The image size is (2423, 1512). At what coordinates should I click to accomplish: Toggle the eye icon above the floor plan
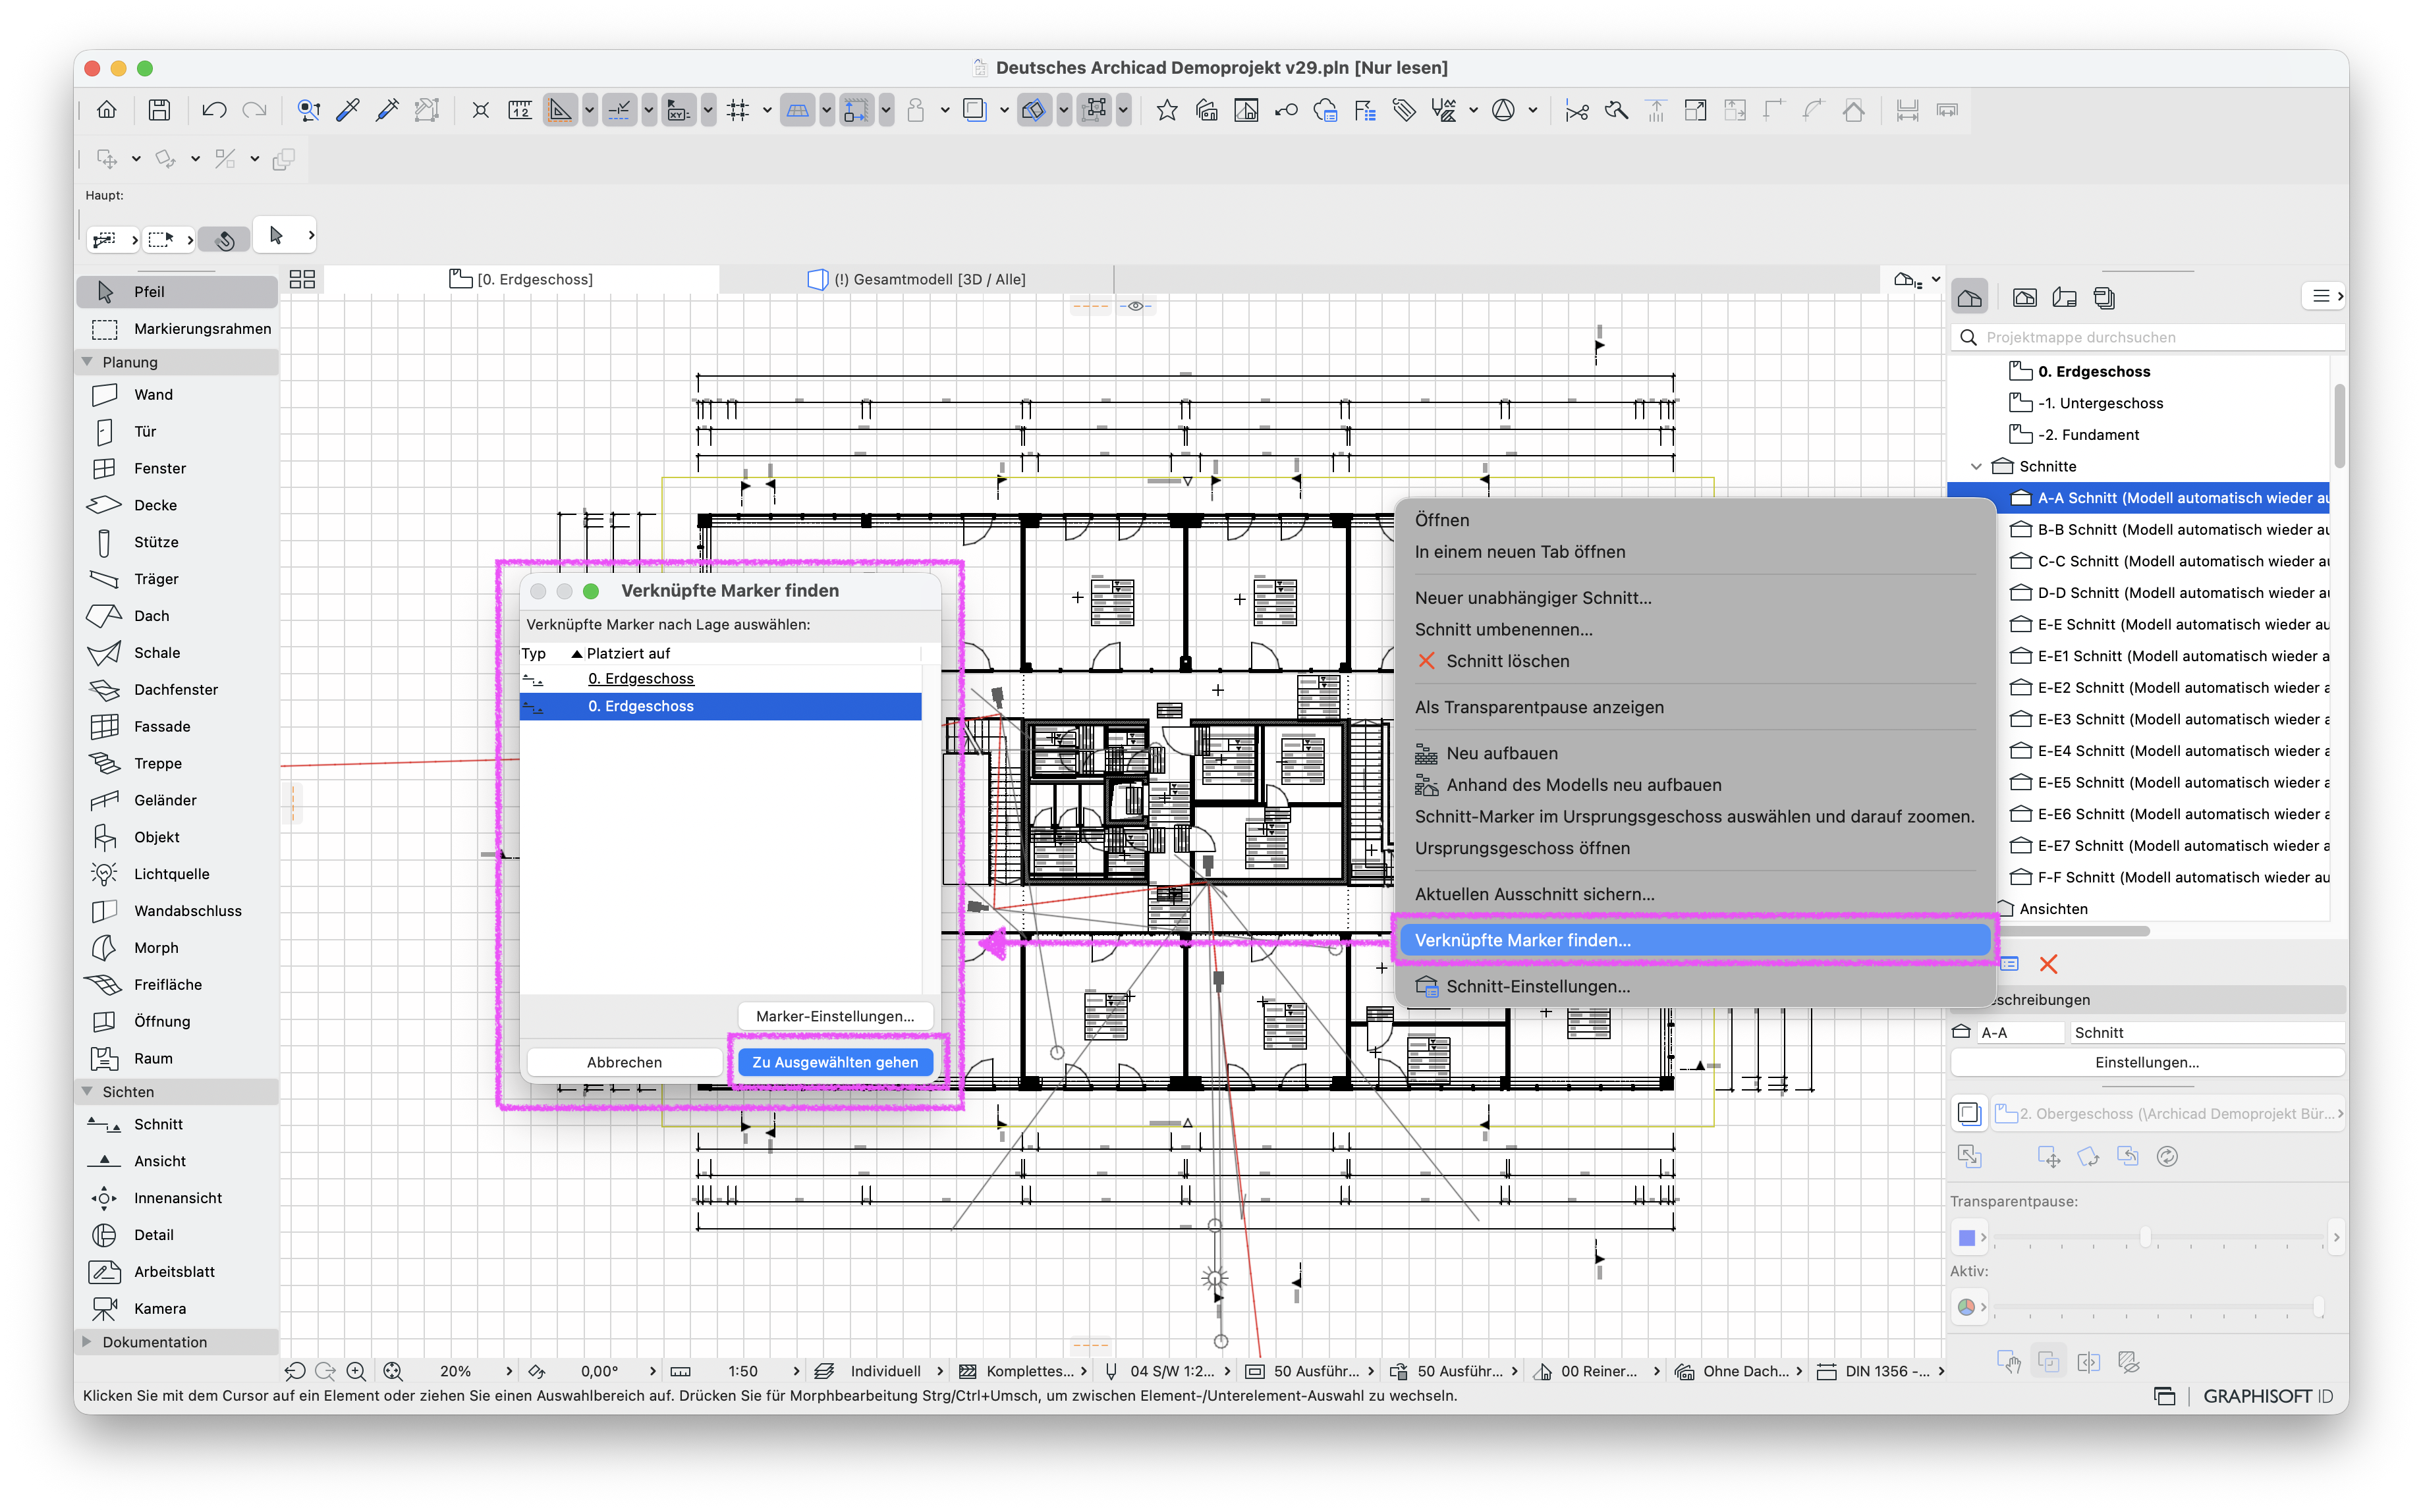pos(1136,306)
